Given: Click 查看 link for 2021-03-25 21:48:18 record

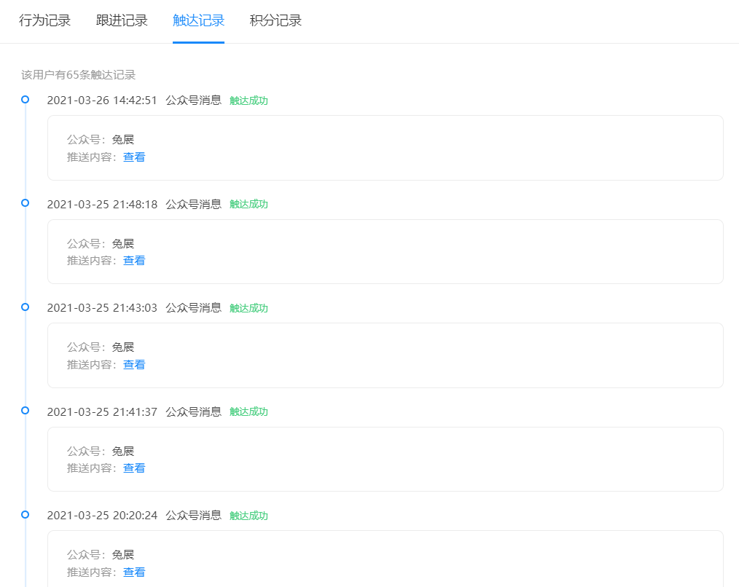Looking at the screenshot, I should coord(134,261).
